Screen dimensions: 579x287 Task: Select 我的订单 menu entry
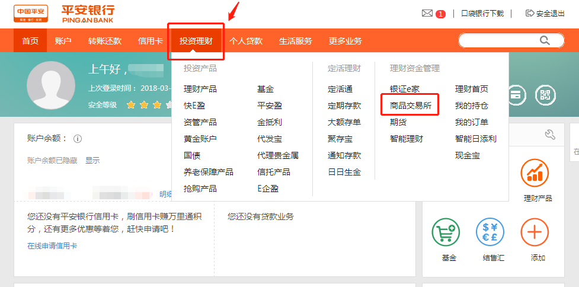[472, 122]
